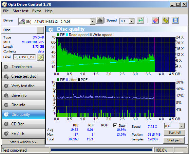
Task: Click the Disc quality sidebar icon
Action: coord(6,114)
